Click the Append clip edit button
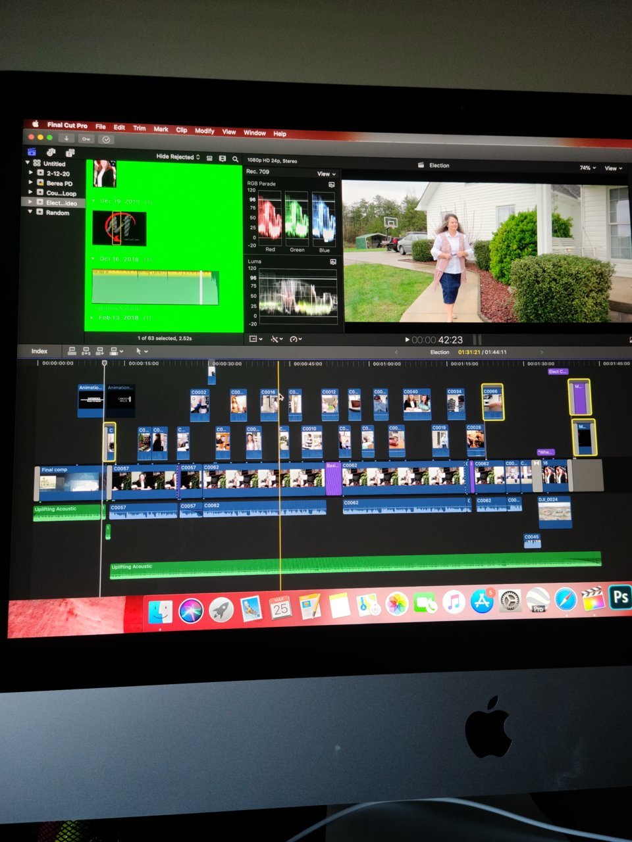The width and height of the screenshot is (632, 842). point(100,351)
